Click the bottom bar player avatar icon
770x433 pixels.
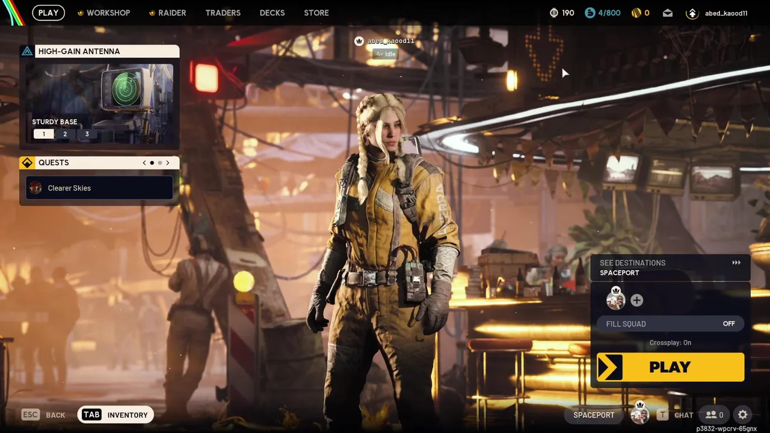(639, 414)
